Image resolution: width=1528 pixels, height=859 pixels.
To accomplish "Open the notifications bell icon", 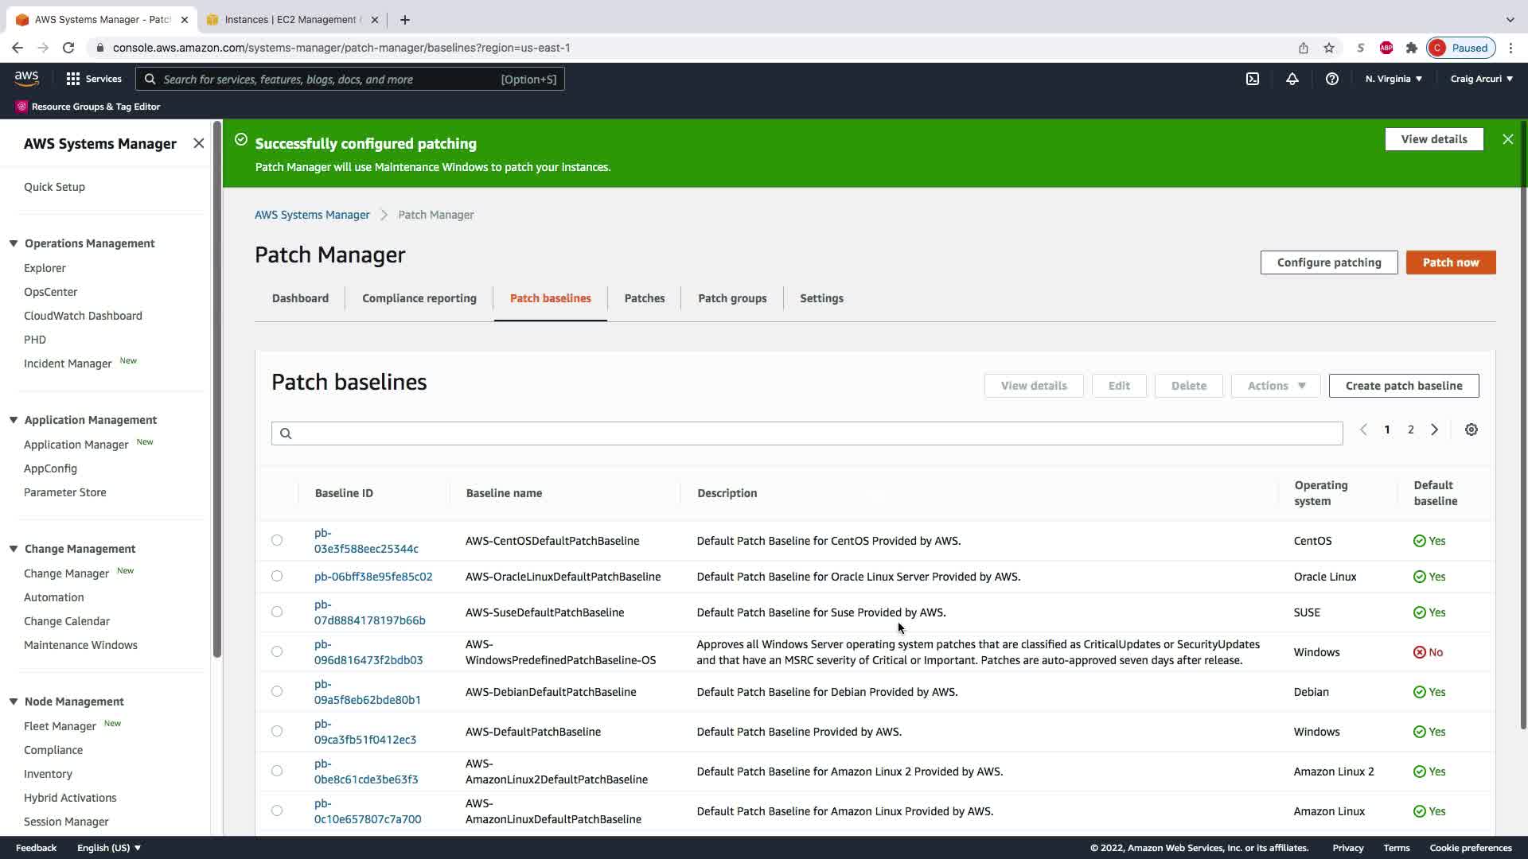I will tap(1292, 79).
